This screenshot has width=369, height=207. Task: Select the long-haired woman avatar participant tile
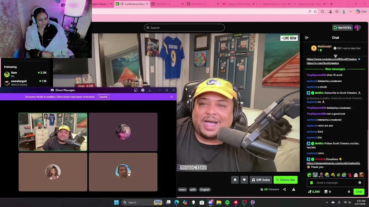click(x=53, y=172)
